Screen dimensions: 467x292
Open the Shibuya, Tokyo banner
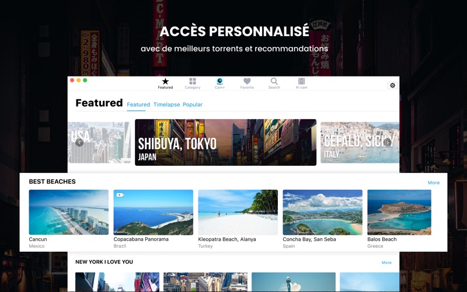point(225,142)
